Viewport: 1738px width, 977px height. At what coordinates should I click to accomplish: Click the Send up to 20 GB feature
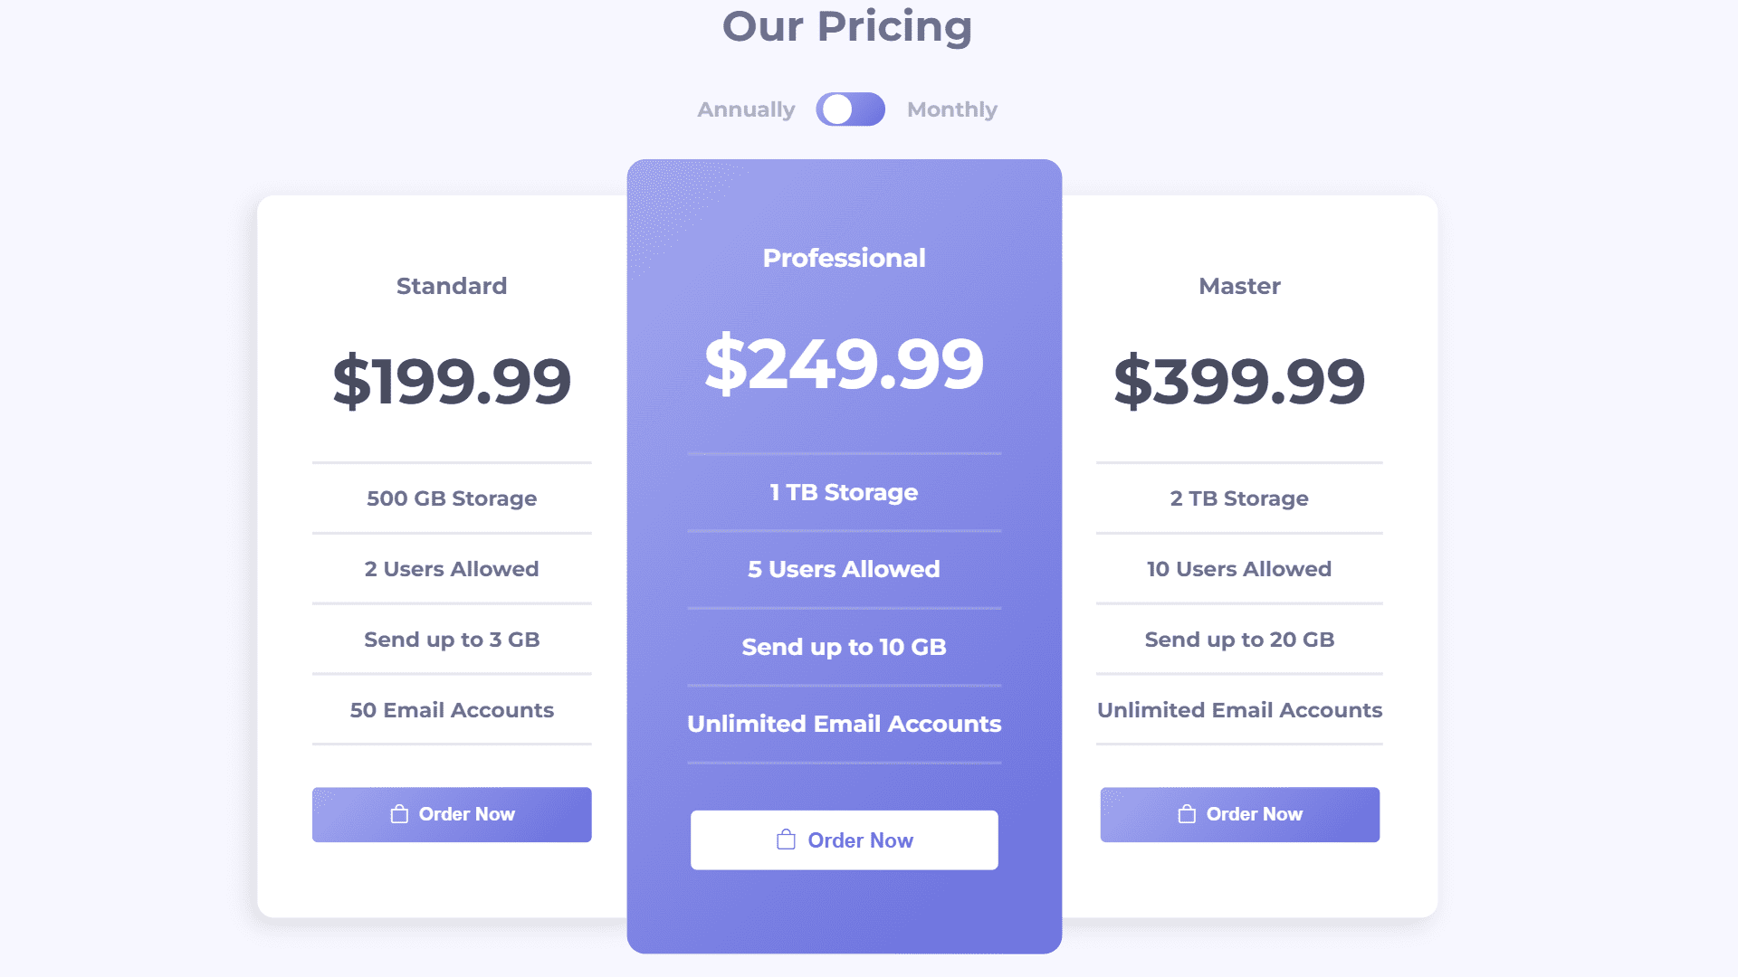pos(1239,640)
